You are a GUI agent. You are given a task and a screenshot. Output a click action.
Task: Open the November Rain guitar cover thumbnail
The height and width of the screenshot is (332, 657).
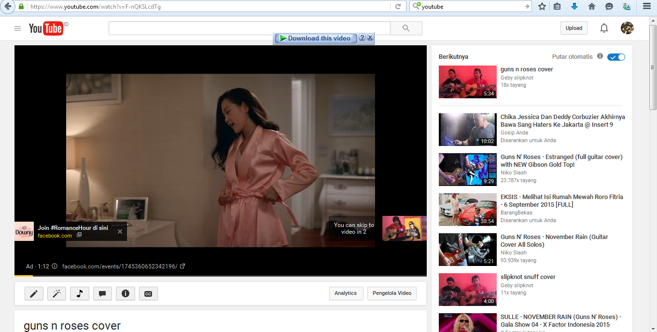pyautogui.click(x=467, y=250)
